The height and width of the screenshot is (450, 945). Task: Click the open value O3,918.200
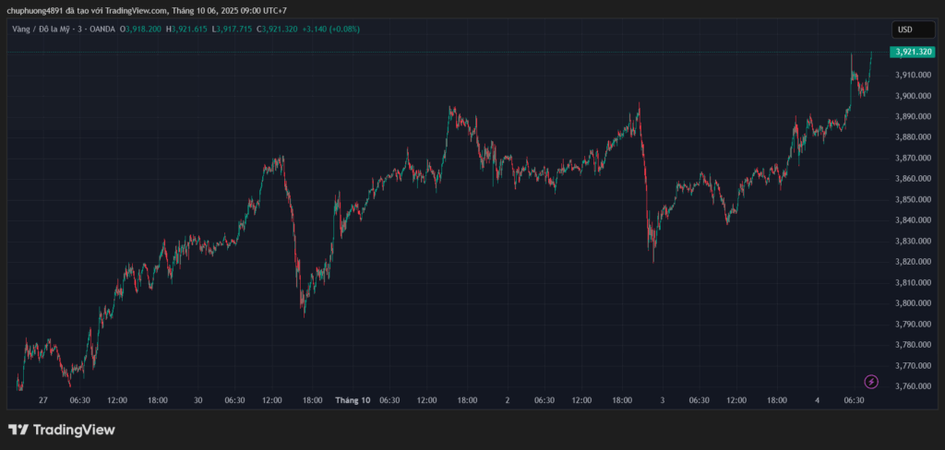coord(141,30)
